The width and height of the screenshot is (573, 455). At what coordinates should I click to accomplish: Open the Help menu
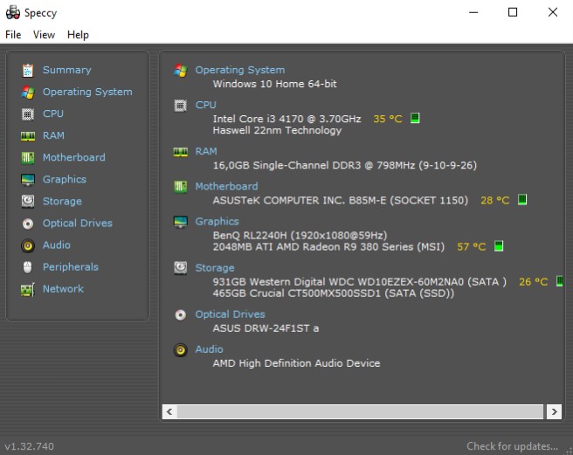[x=78, y=35]
